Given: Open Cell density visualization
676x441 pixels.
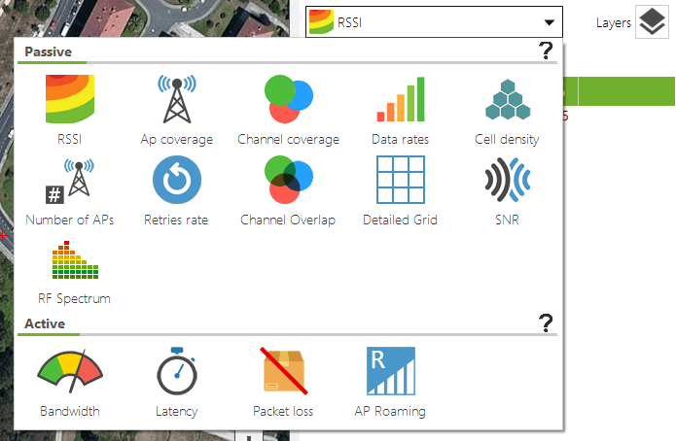Looking at the screenshot, I should [507, 110].
